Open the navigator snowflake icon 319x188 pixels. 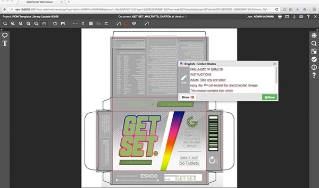point(314,36)
